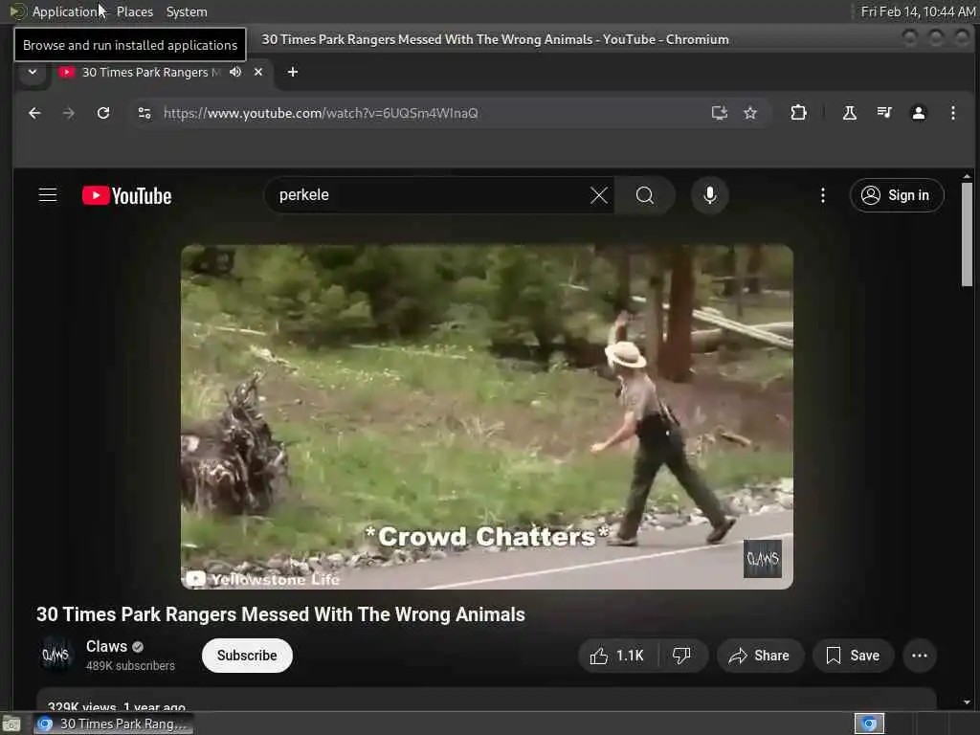
Task: Subscribe to the Claws channel
Action: tap(247, 656)
